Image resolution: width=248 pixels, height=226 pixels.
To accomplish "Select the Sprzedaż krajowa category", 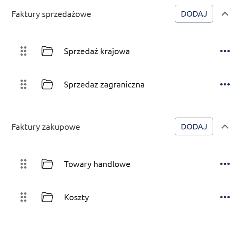I will point(97,51).
